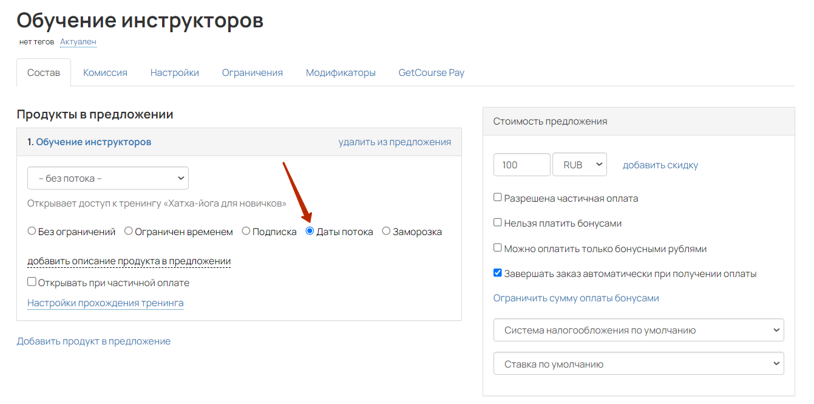Open the Настройки tab
Image resolution: width=814 pixels, height=404 pixels.
tap(175, 73)
